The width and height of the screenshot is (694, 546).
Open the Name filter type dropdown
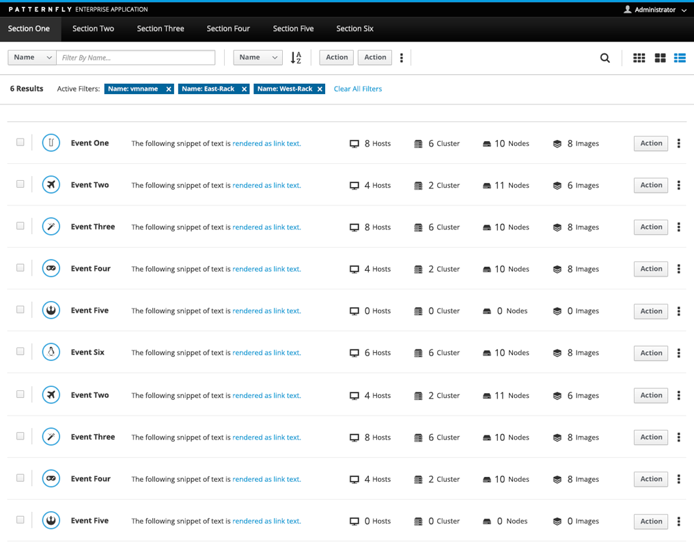point(32,57)
